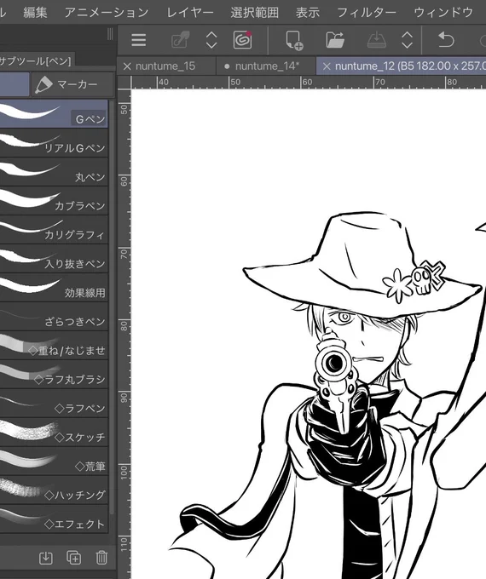Image resolution: width=486 pixels, height=579 pixels.
Task: Pick the 効果線用 brush
Action: click(x=54, y=288)
